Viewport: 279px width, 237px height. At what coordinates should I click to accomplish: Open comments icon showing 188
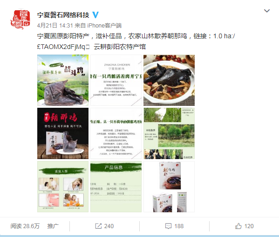tap(174, 226)
